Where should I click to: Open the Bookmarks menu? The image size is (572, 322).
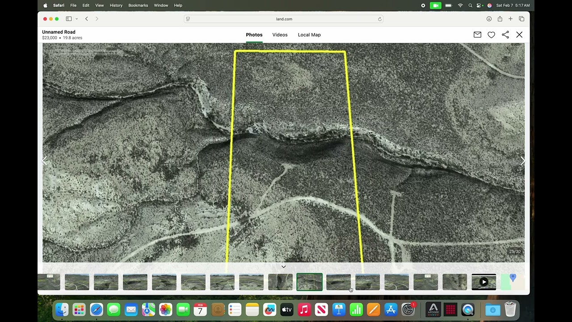pos(138,5)
